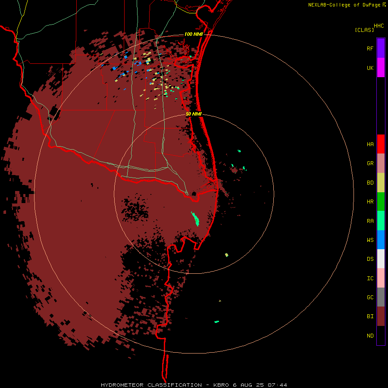Click the 'HHC' product label
Image resolution: width=388 pixels, height=388 pixels.
click(x=379, y=26)
